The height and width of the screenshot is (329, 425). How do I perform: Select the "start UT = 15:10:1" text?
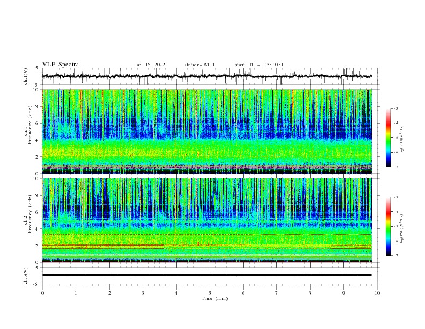259,65
